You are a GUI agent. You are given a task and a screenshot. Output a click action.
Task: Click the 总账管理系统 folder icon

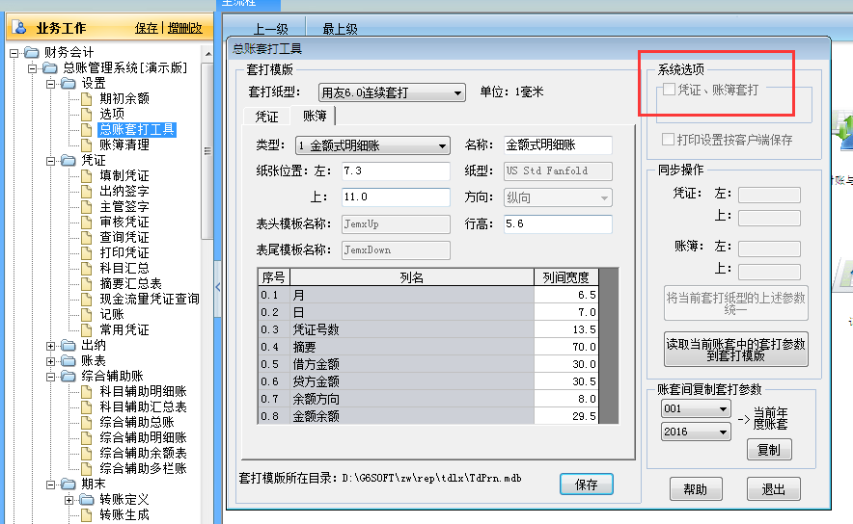(x=50, y=67)
